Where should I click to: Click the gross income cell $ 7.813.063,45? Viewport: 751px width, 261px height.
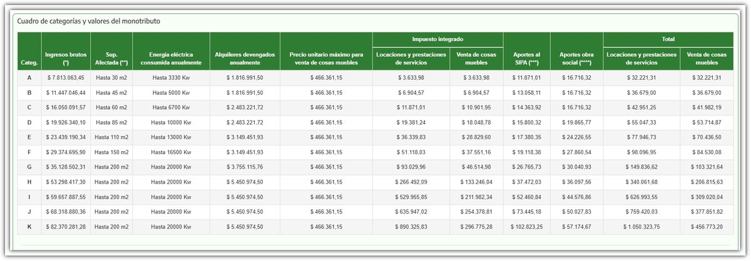tap(66, 78)
